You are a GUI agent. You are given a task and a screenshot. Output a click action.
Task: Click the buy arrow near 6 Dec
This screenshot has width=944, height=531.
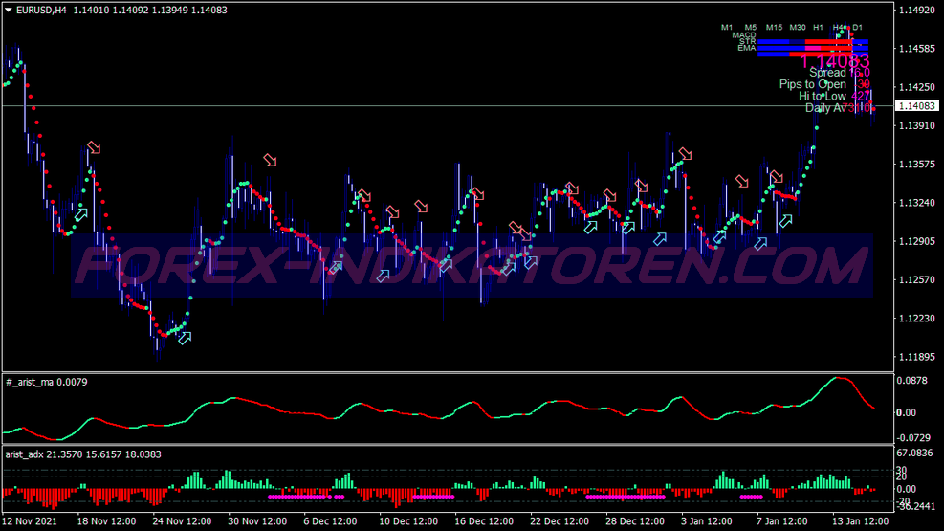pyautogui.click(x=336, y=268)
